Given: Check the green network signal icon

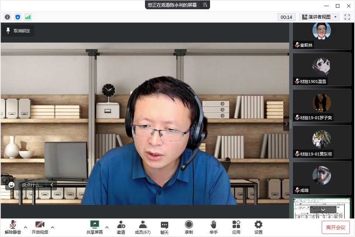Looking at the screenshot, I should [28, 17].
